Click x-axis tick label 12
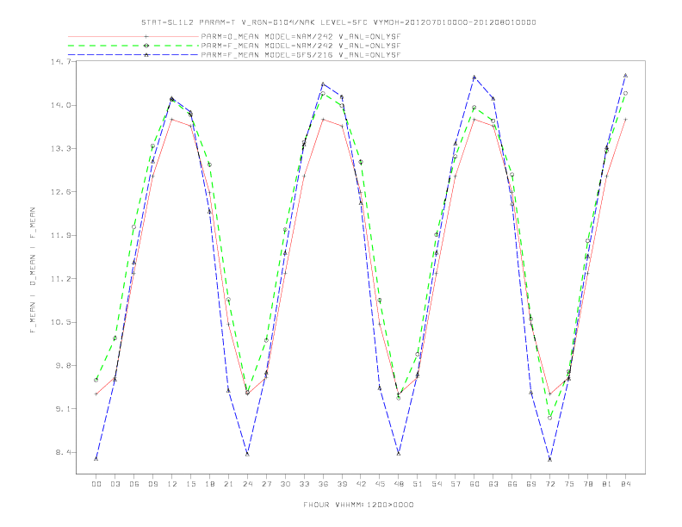This screenshot has height=527, width=682. tap(172, 484)
